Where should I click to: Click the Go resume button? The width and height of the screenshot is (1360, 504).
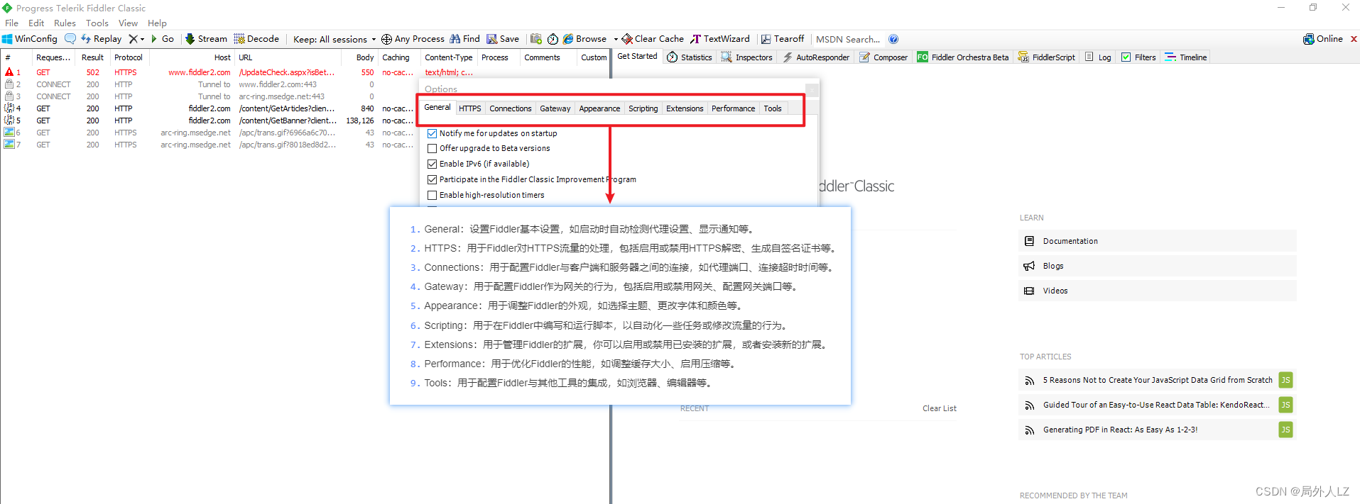[x=163, y=39]
